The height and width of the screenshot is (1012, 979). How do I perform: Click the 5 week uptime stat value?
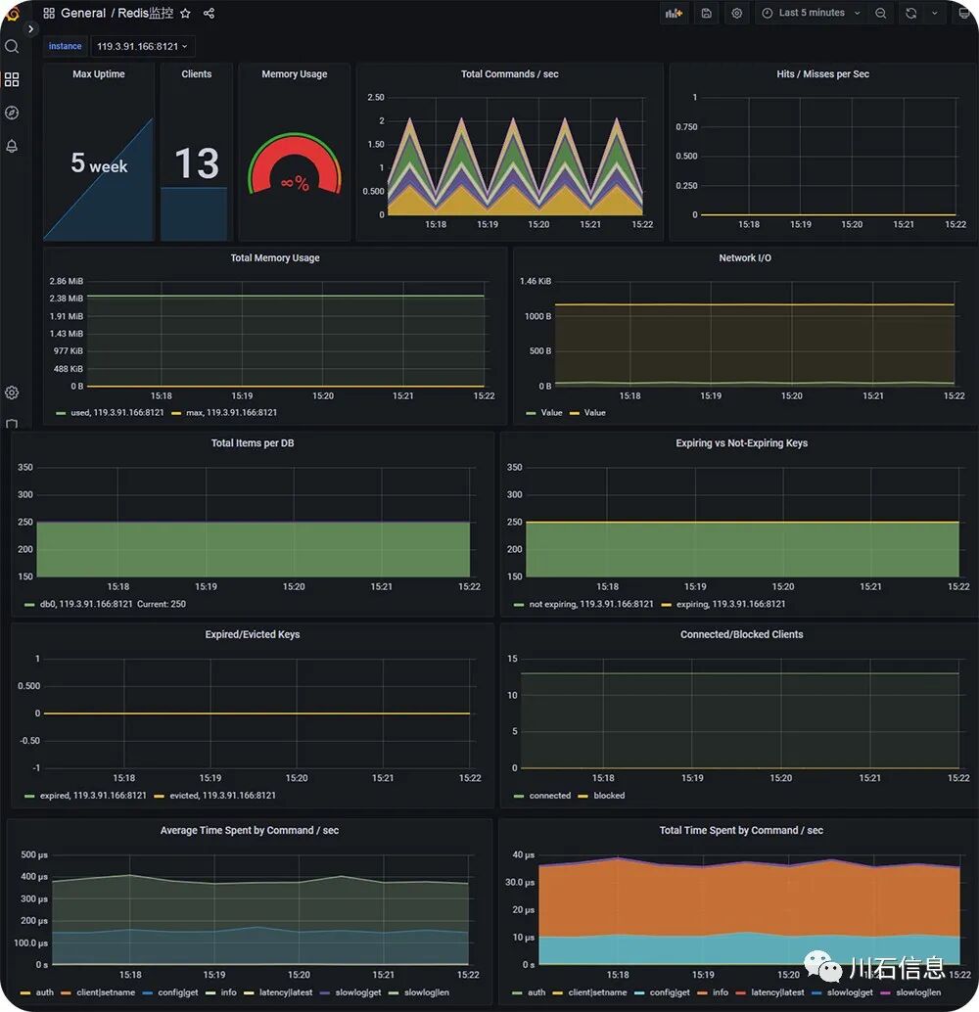[x=99, y=163]
